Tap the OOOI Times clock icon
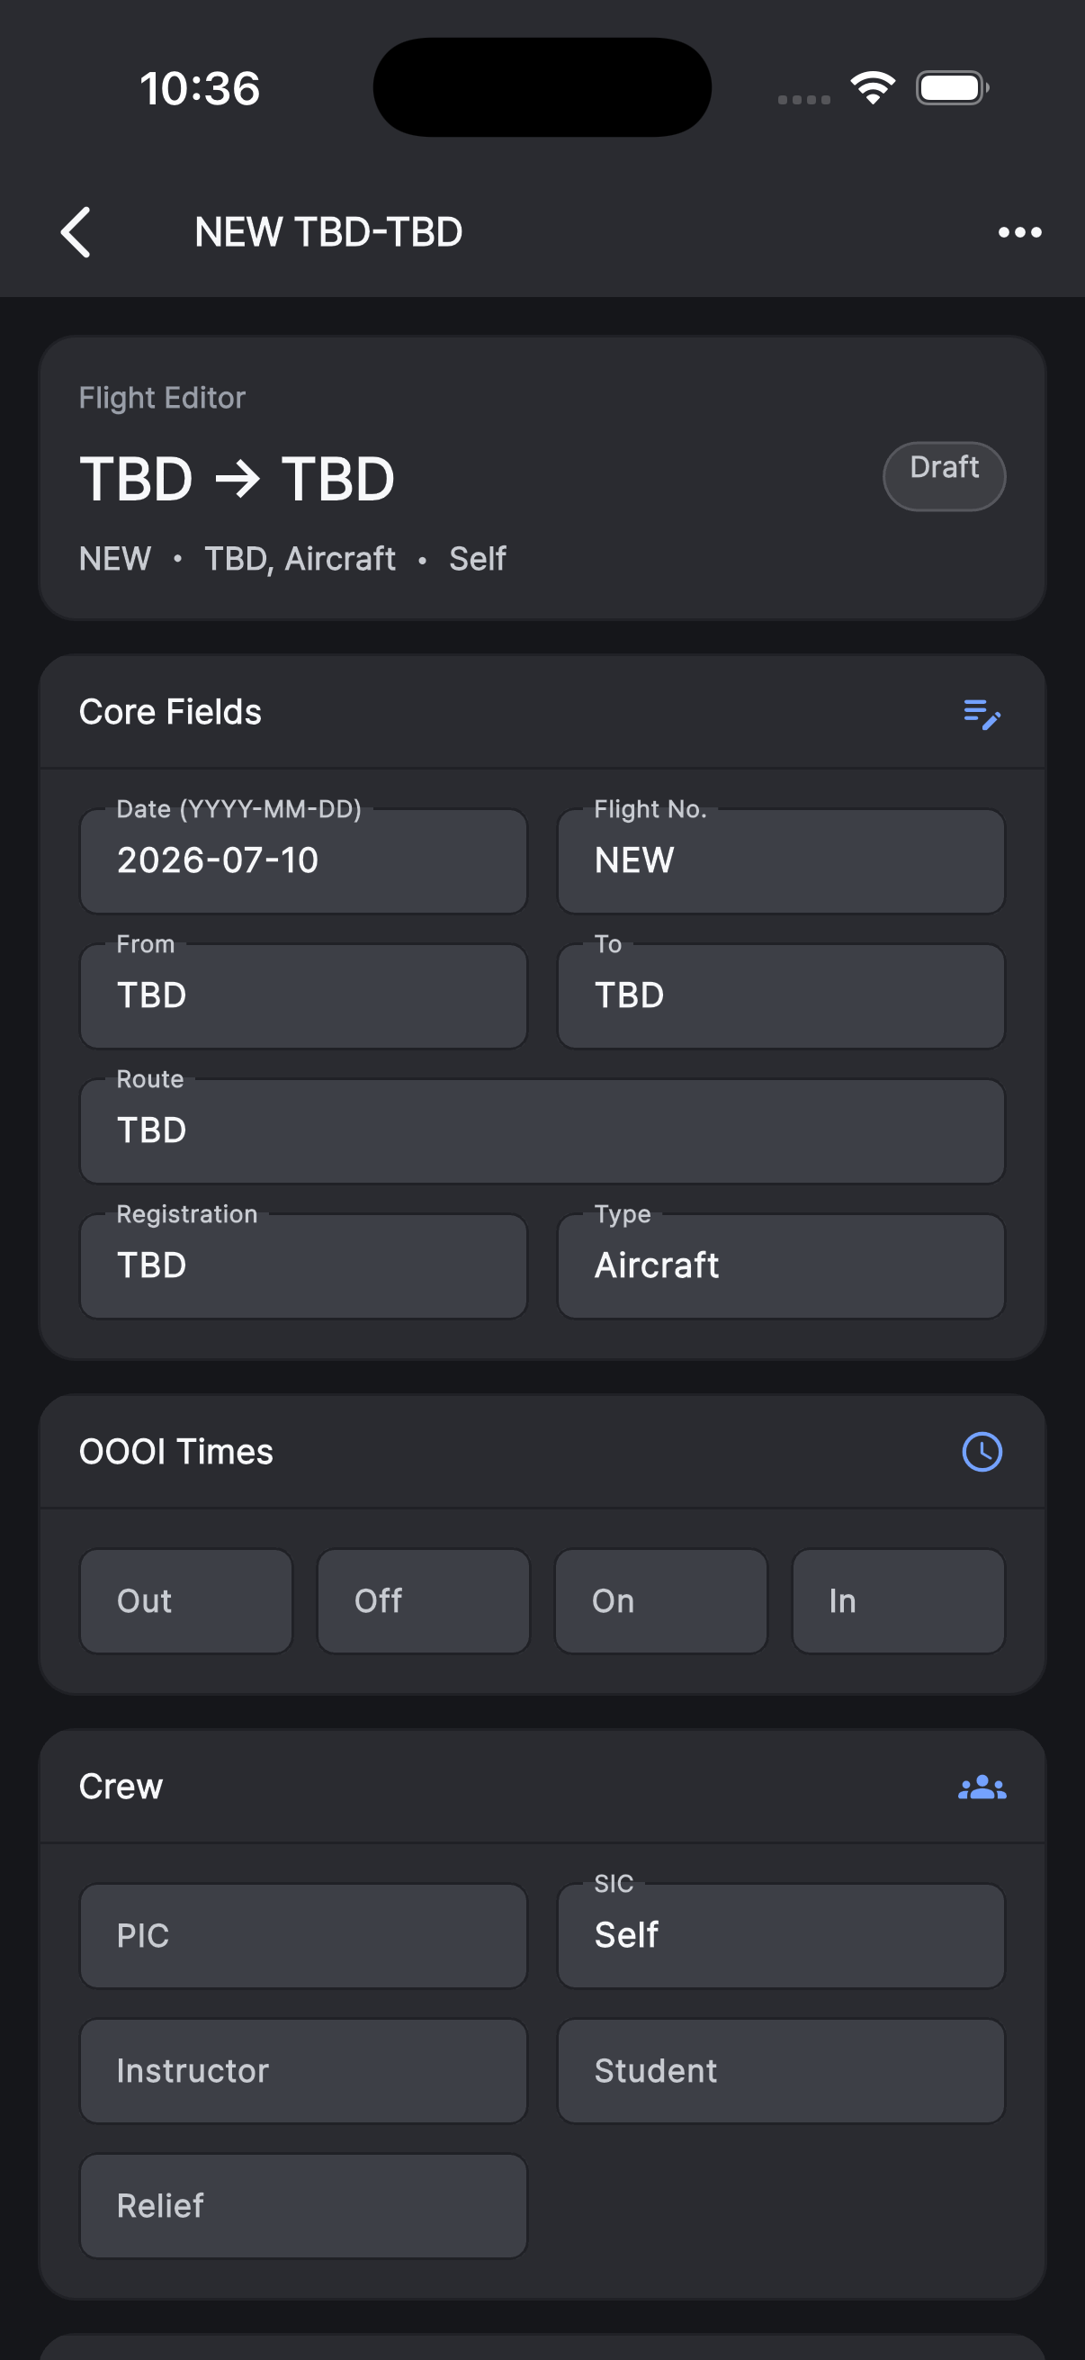Screen dimensions: 1085x2360 982,1452
